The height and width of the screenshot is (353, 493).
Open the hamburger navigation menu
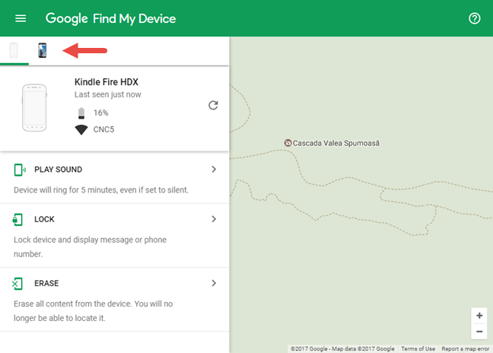click(21, 18)
